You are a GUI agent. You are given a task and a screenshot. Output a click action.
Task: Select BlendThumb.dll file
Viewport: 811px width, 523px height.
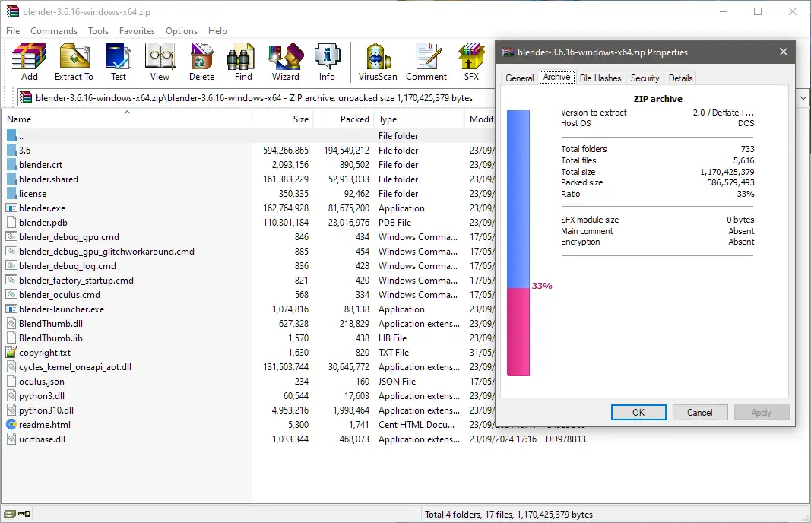point(51,323)
